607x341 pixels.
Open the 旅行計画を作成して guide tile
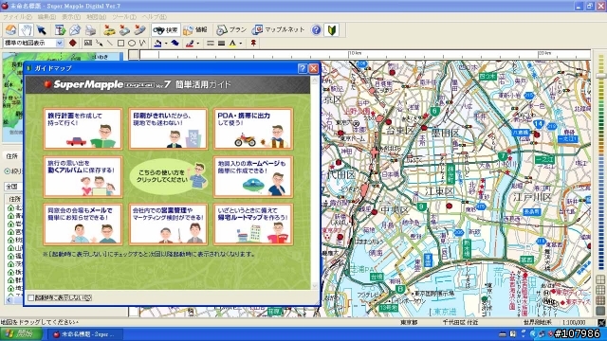(x=83, y=129)
